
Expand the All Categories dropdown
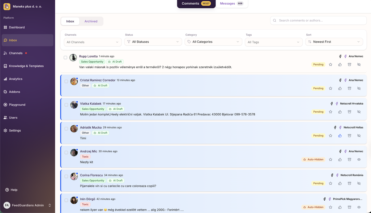213,41
